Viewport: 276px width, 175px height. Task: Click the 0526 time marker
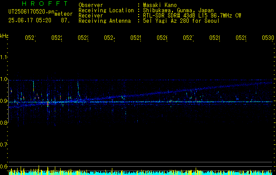pos(162,38)
